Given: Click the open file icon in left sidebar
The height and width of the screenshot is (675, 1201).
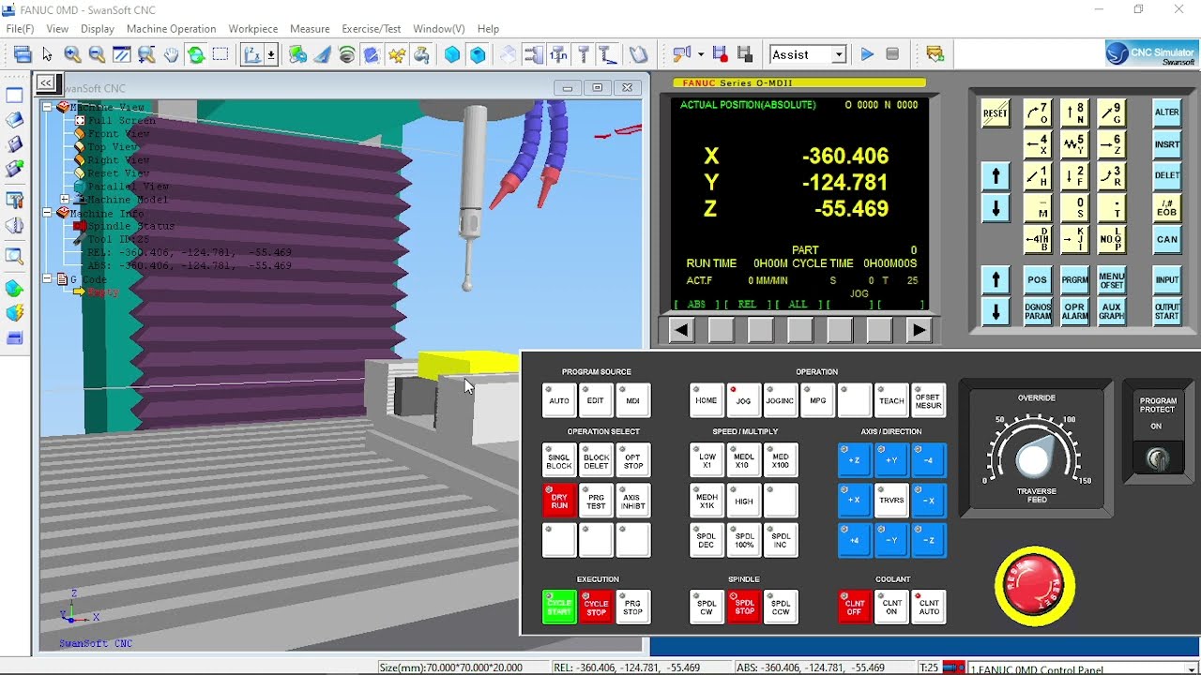Looking at the screenshot, I should pyautogui.click(x=14, y=120).
